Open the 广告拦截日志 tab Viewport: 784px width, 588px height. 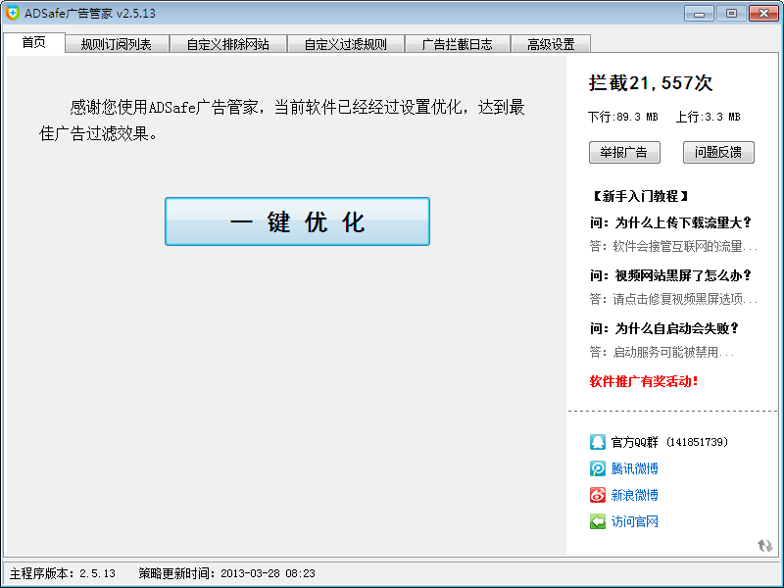457,44
